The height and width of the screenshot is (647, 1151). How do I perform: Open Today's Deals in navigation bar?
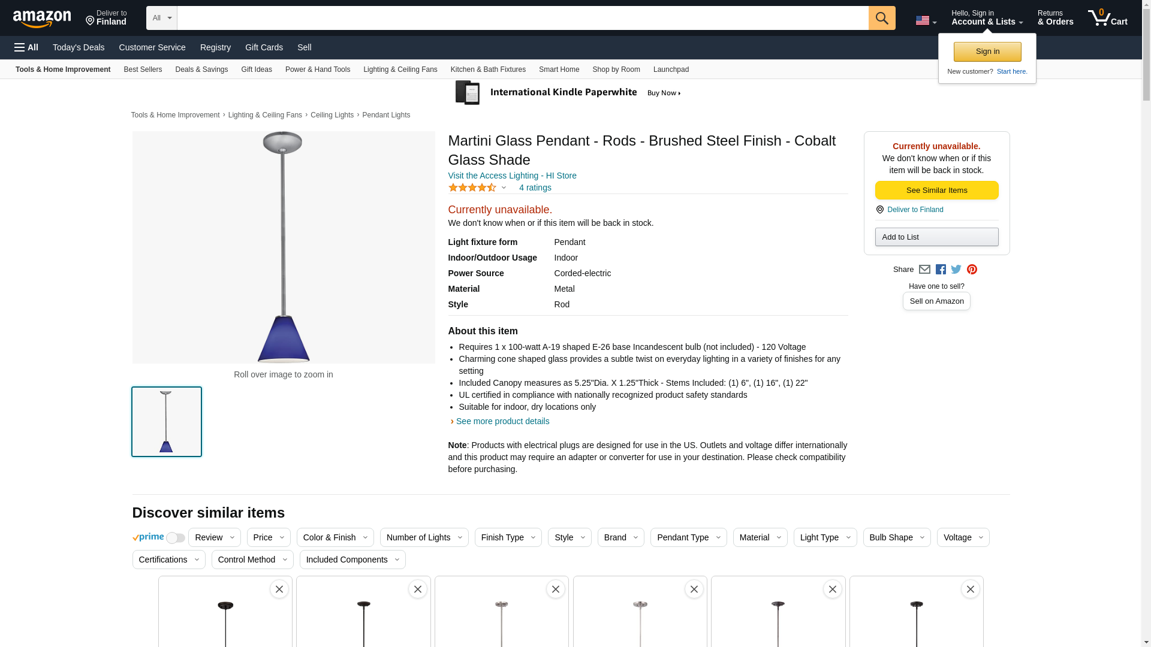[79, 47]
